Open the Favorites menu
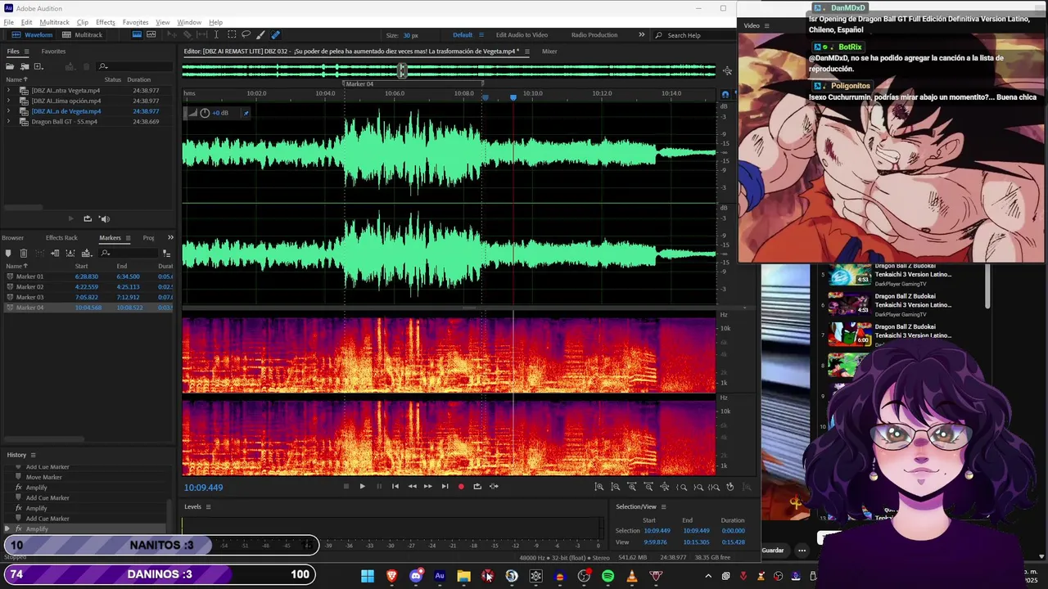The width and height of the screenshot is (1048, 589). [136, 22]
